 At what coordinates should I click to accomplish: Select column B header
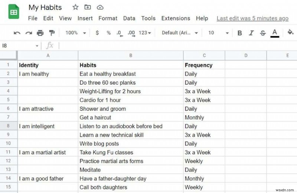[x=131, y=55]
